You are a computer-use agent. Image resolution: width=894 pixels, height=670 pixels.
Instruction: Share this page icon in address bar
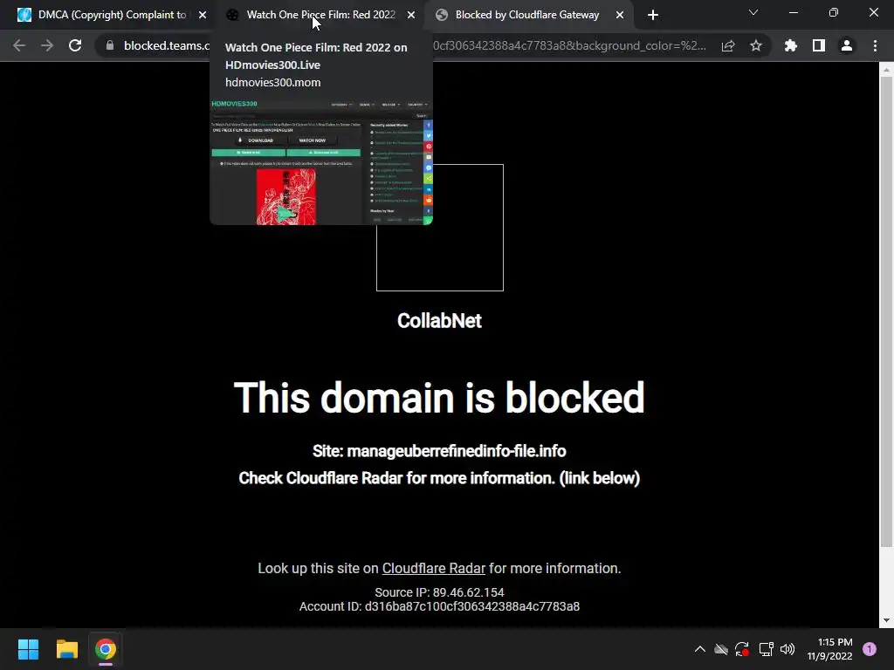(728, 46)
